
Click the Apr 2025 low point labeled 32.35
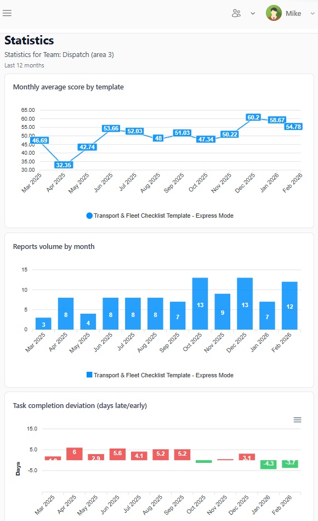[x=63, y=165]
